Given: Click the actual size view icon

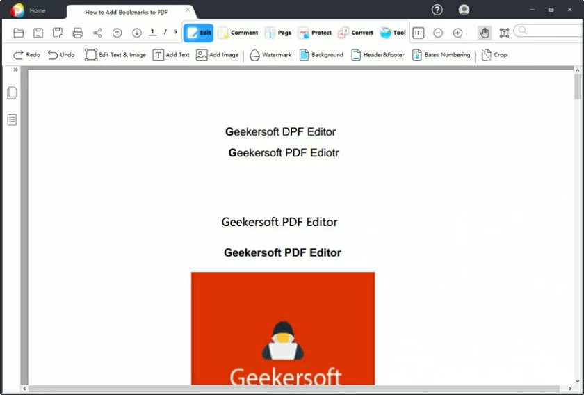Looking at the screenshot, I should [x=419, y=33].
